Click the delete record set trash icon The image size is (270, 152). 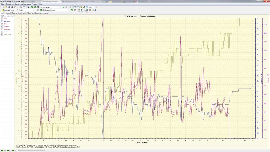[78, 10]
